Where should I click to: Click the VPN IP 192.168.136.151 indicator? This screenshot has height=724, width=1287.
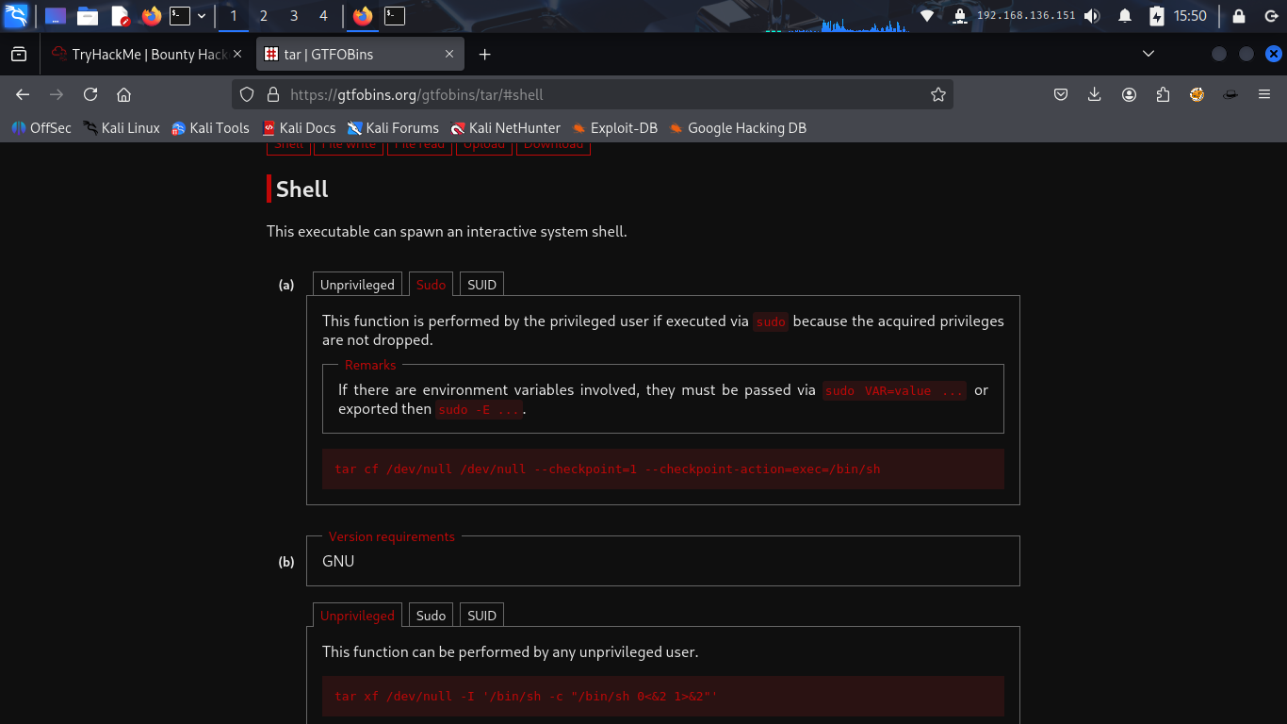[1025, 16]
